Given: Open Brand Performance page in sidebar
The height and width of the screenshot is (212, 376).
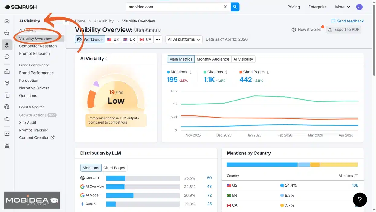Looking at the screenshot, I should tap(36, 73).
